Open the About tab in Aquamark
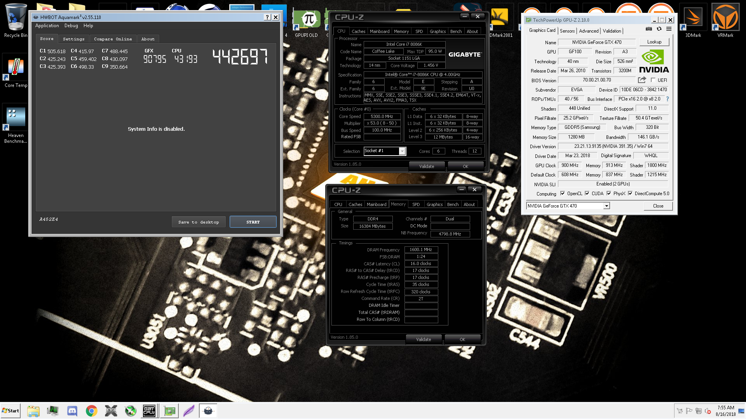This screenshot has width=746, height=419. pyautogui.click(x=148, y=39)
